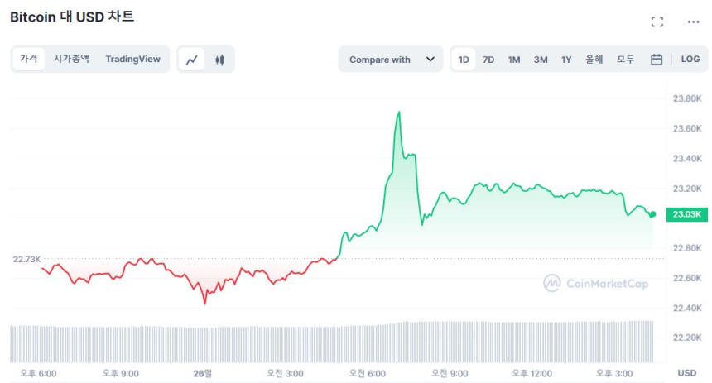The image size is (712, 383).
Task: Toggle LOG scale on the chart
Action: pyautogui.click(x=690, y=60)
